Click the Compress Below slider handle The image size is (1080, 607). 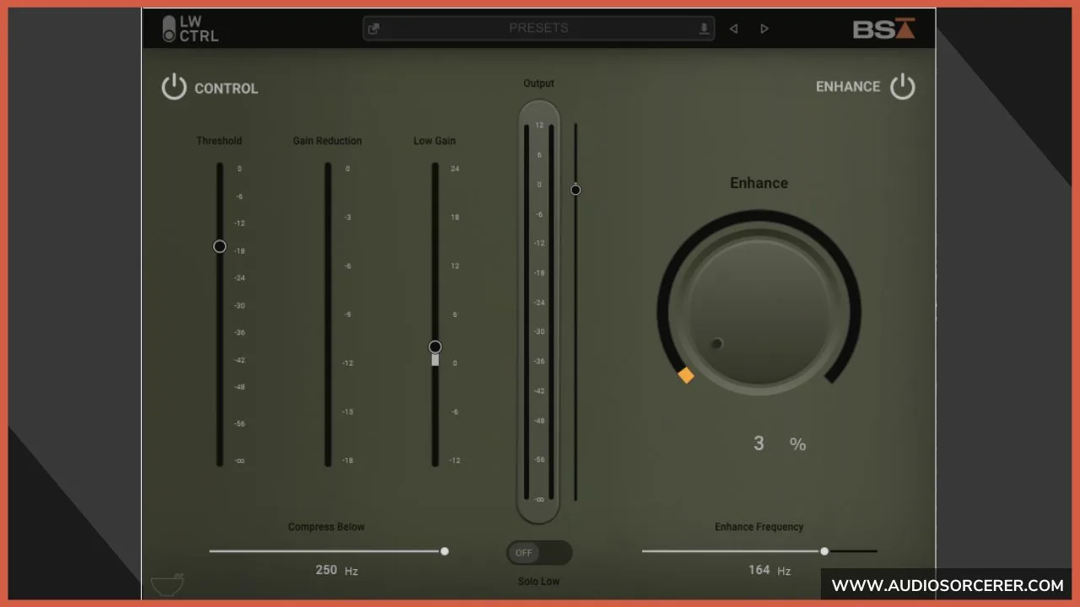coord(445,551)
